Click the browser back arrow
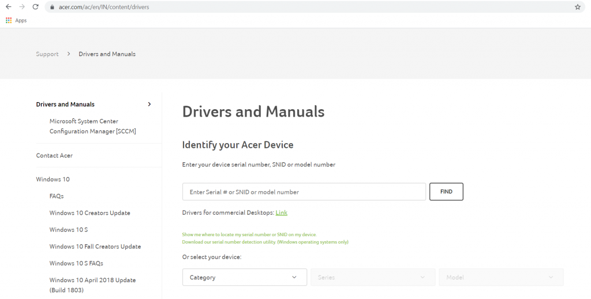Screen dimensions: 591x299 tap(8, 7)
